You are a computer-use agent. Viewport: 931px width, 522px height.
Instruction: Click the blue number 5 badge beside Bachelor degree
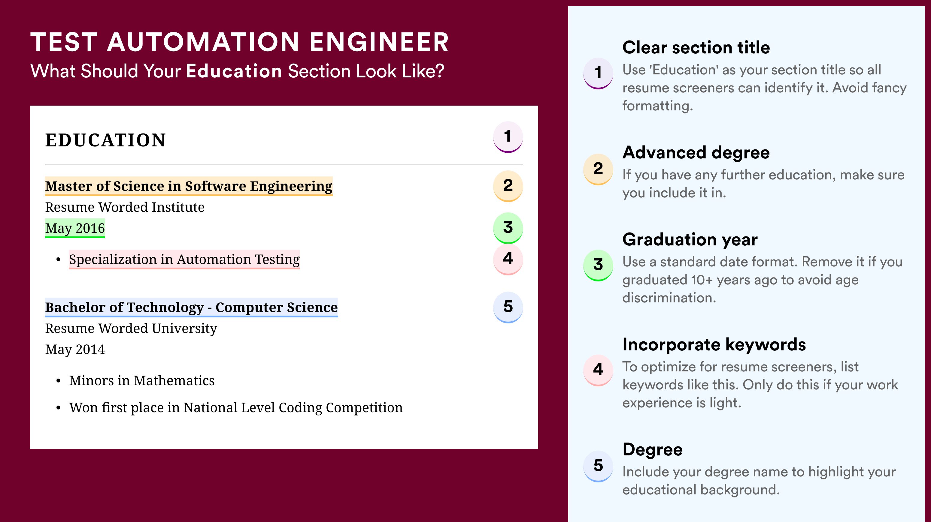(508, 307)
